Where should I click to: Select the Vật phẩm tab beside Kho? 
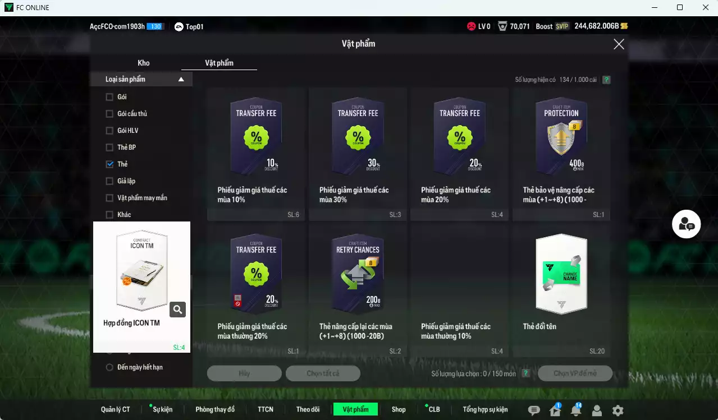[x=219, y=63]
